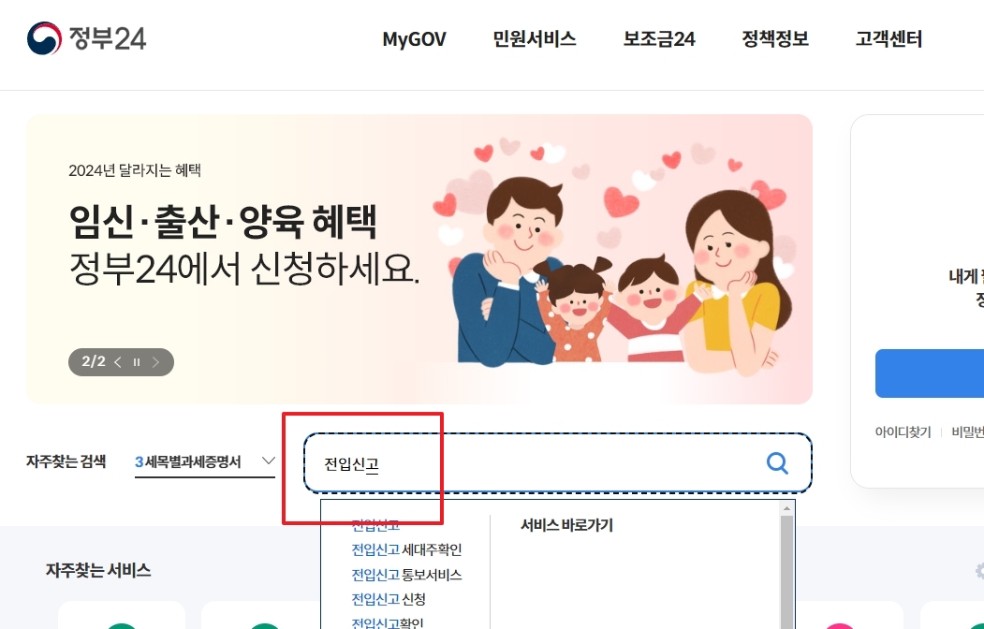Choose suggestion 전입신고 신청
The image size is (984, 629).
(x=389, y=599)
